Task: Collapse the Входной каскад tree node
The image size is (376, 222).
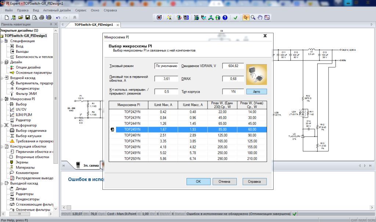Action: (2, 78)
